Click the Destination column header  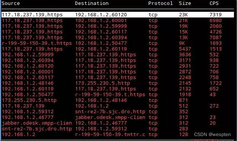[x=92, y=3]
